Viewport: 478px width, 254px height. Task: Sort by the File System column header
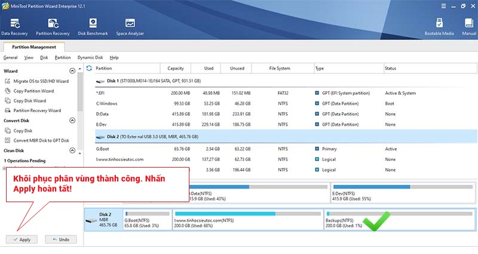point(283,69)
